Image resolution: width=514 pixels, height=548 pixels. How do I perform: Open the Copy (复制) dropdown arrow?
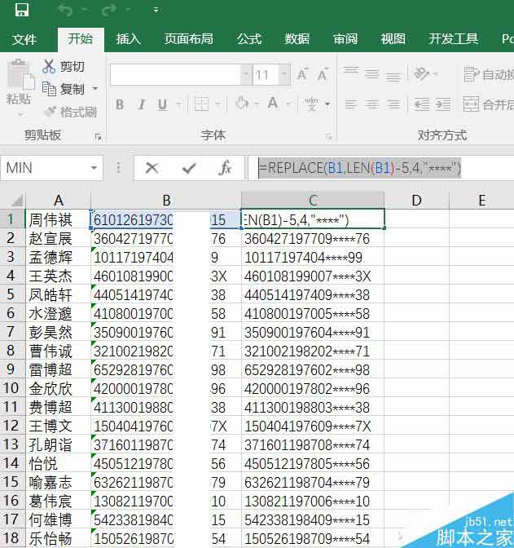[x=95, y=89]
